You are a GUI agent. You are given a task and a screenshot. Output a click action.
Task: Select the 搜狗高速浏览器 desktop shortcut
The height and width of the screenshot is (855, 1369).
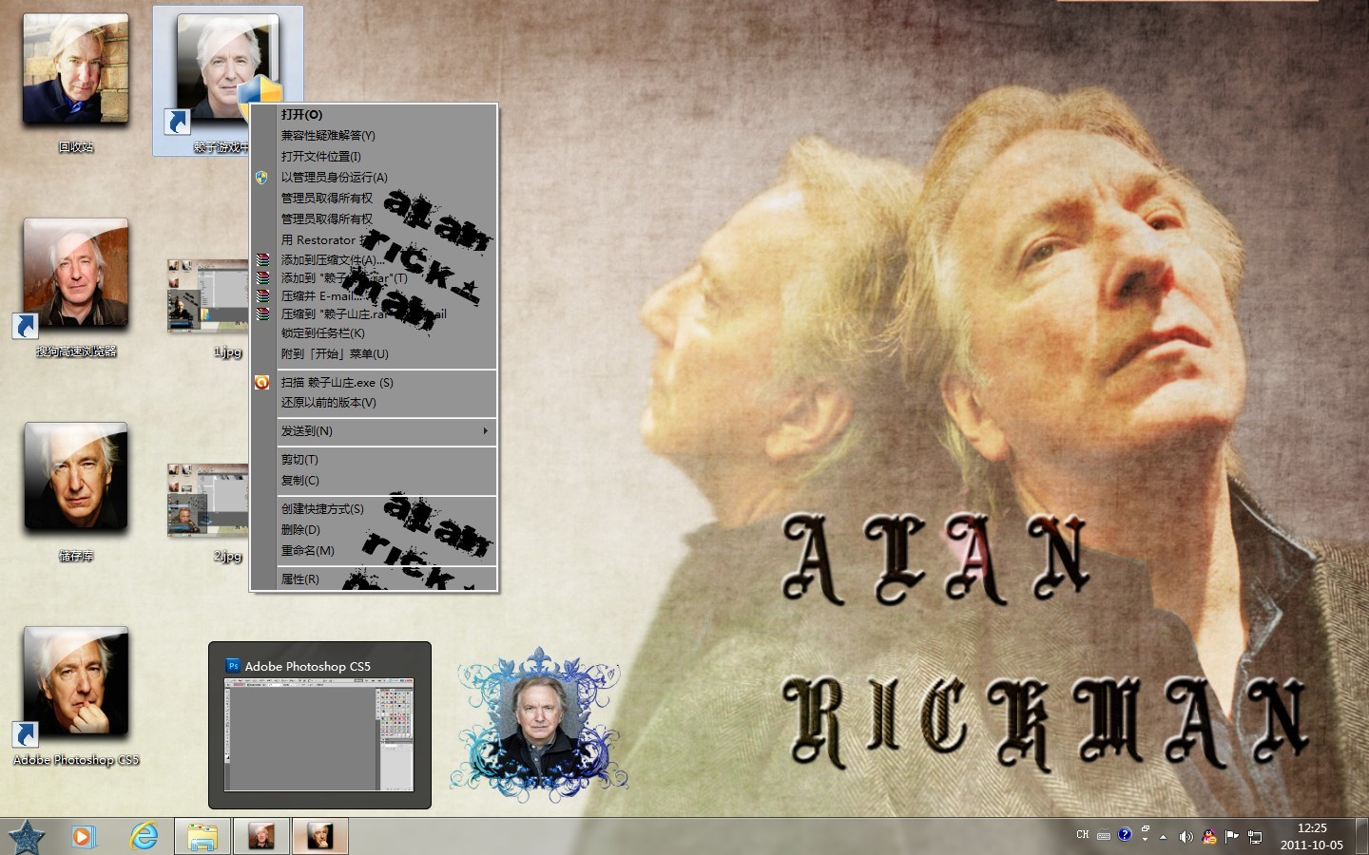(76, 287)
